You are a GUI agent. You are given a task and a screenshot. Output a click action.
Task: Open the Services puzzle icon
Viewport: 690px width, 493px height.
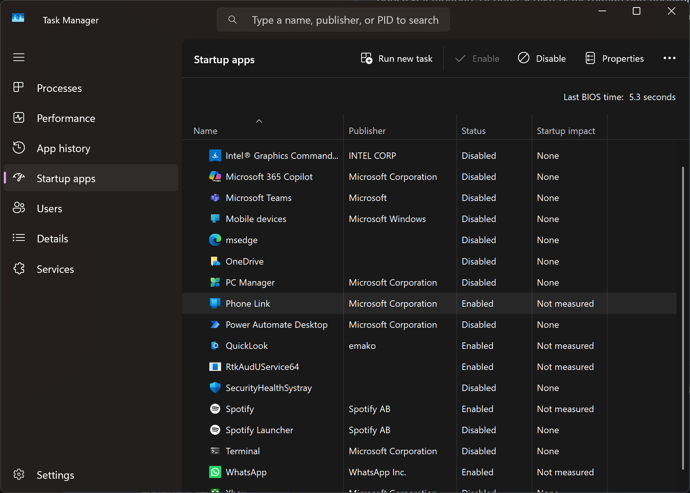19,268
